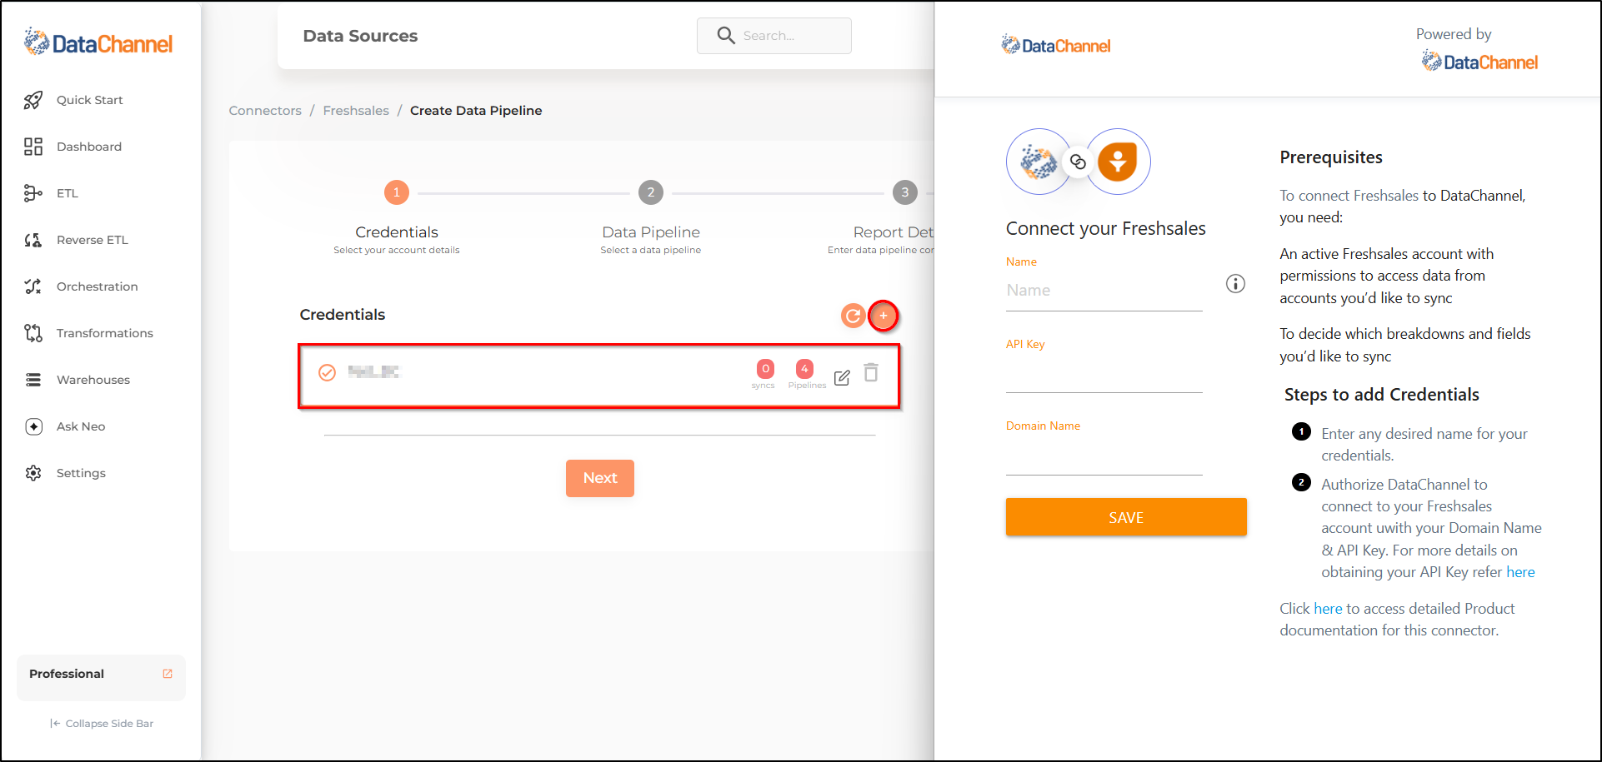
Task: Select the saved credential checkmark
Action: (x=327, y=372)
